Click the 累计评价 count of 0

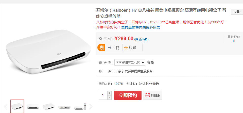[x=234, y=41]
